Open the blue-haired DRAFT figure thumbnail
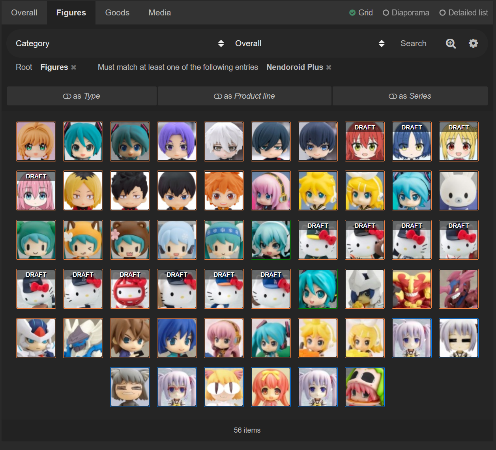This screenshot has width=496, height=450. [412, 141]
